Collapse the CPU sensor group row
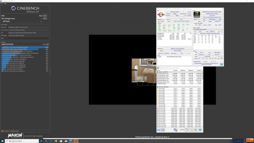This screenshot has width=254, height=143. pos(180,87)
